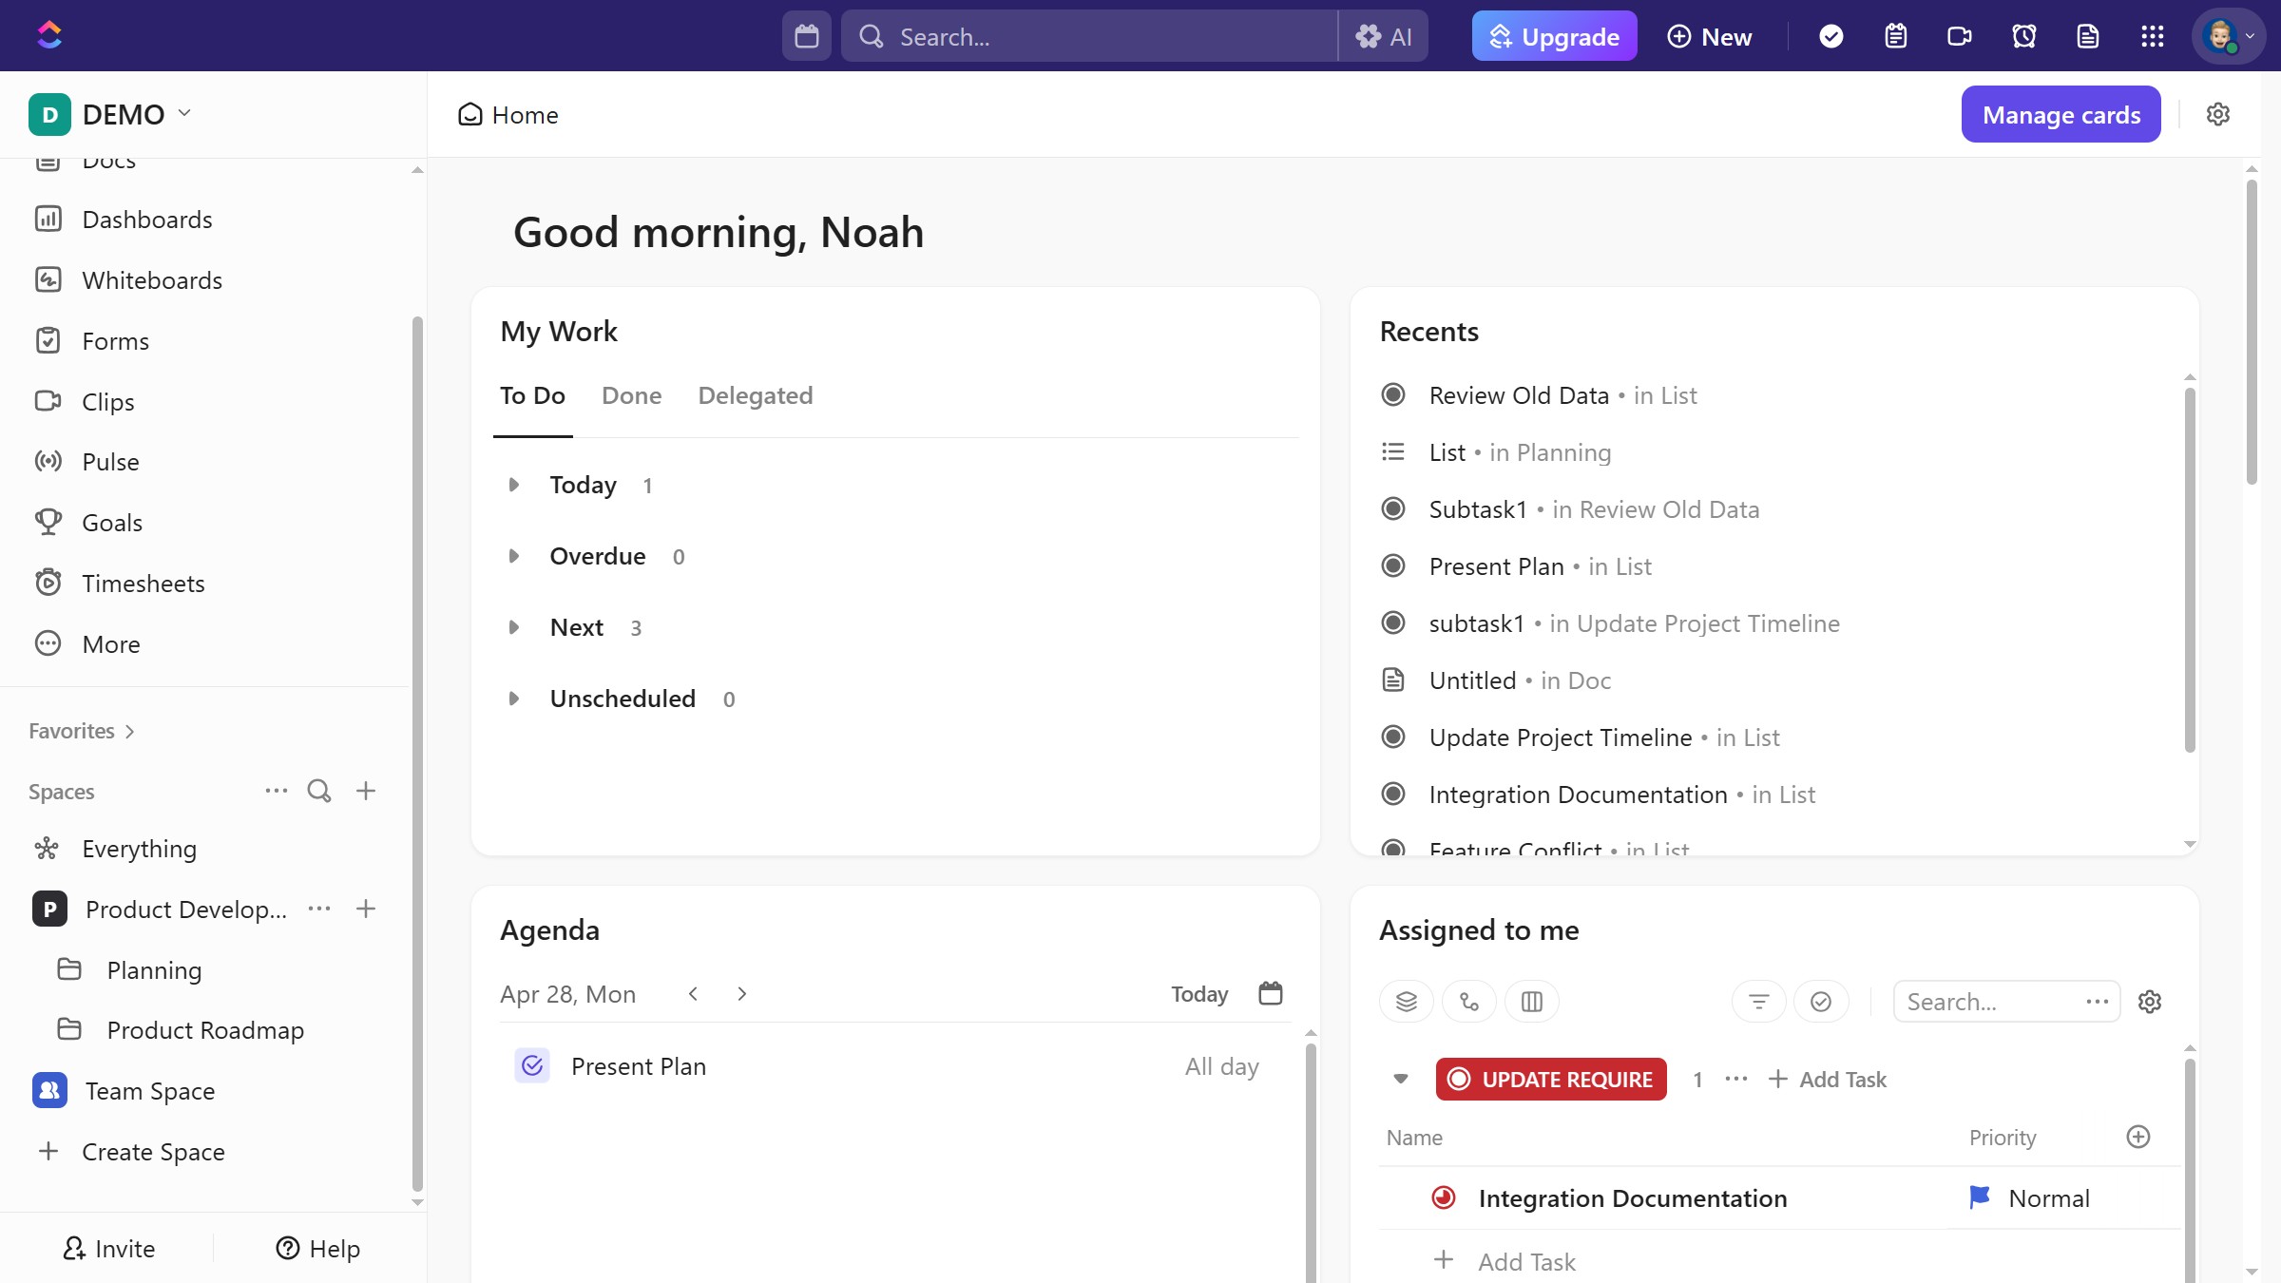Select the Delegated tab
Viewport: 2281px width, 1283px height.
click(755, 395)
